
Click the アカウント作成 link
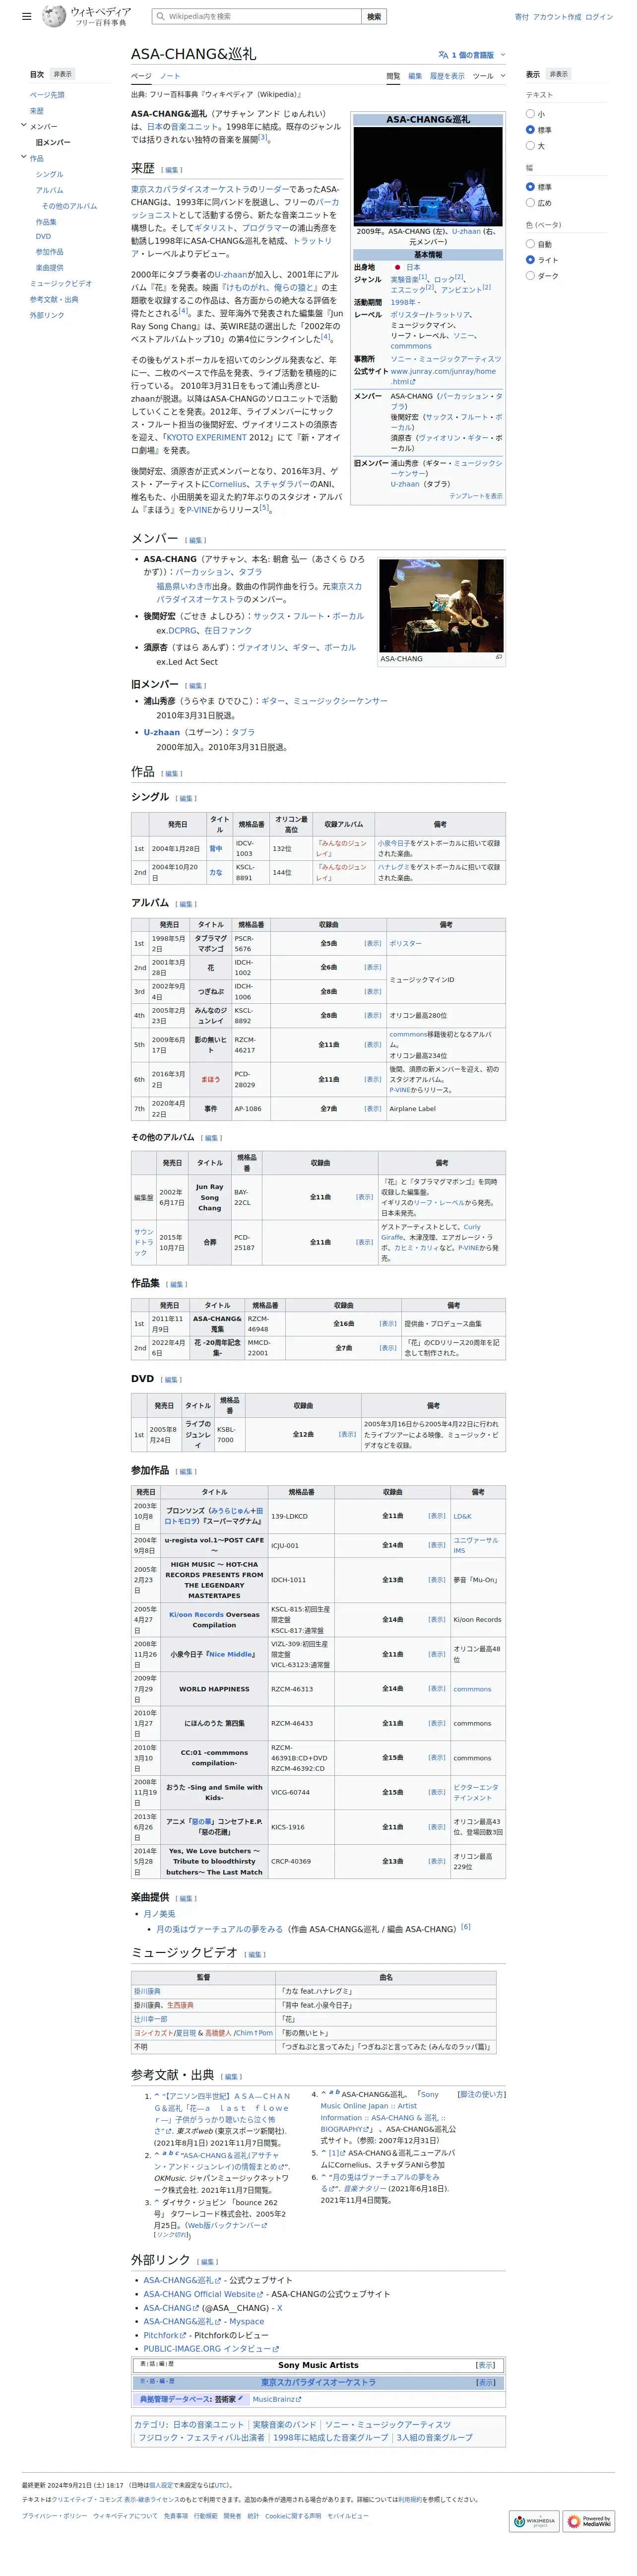pyautogui.click(x=557, y=16)
